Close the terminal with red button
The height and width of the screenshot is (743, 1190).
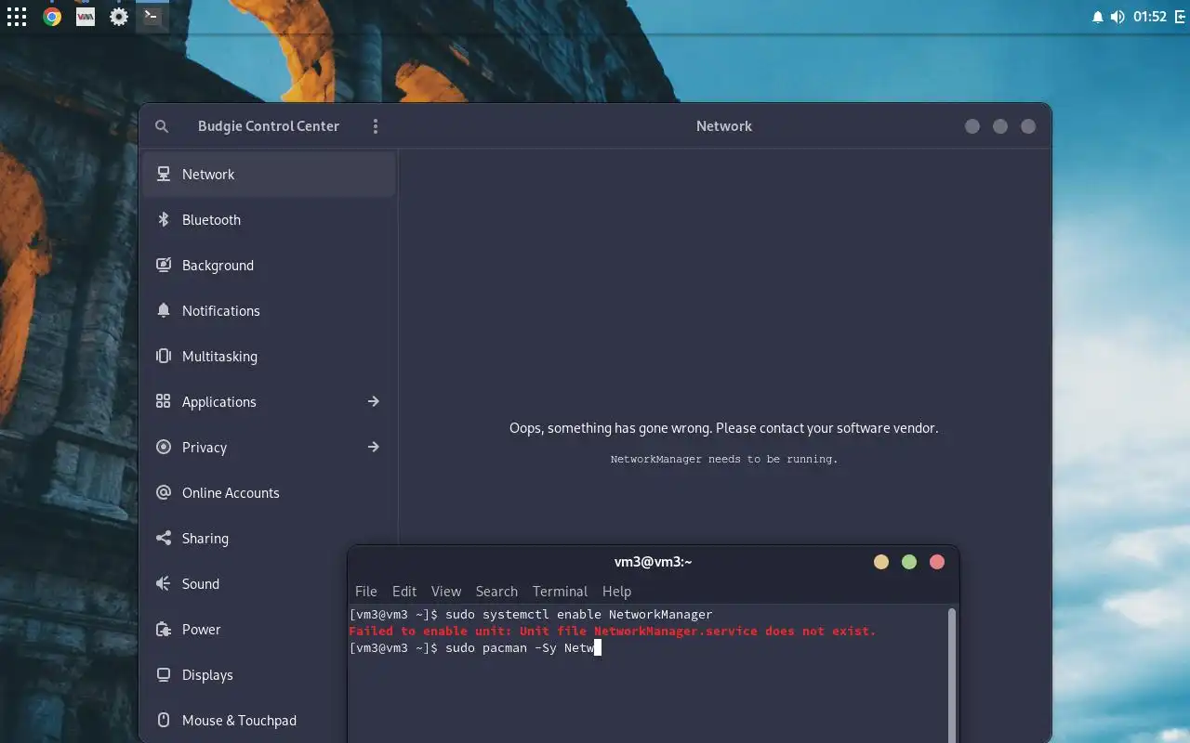937,562
